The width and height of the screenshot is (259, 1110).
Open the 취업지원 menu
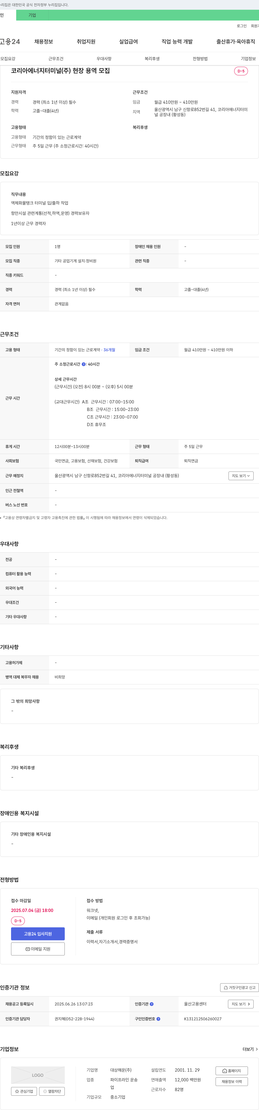tap(86, 41)
